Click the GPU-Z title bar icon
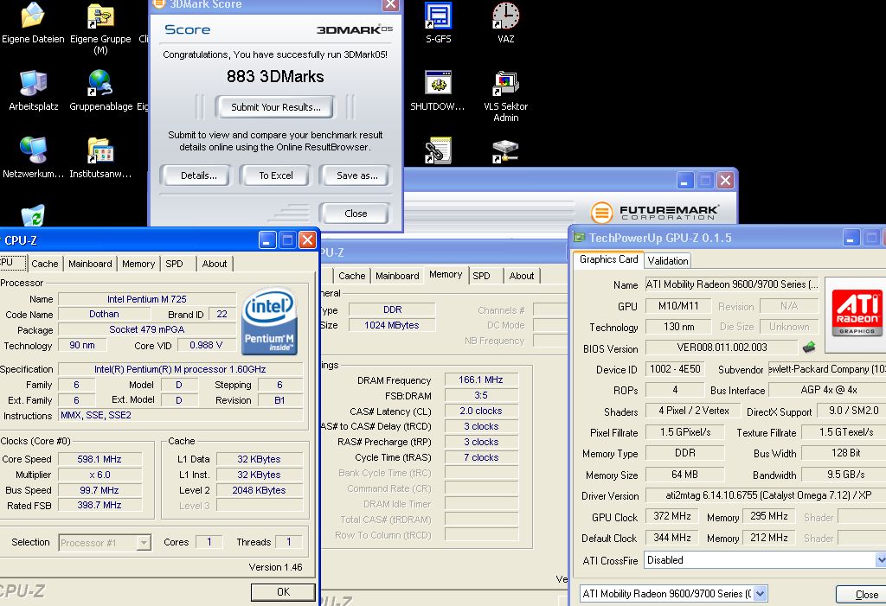Screen dimensions: 886x606 click(x=579, y=237)
